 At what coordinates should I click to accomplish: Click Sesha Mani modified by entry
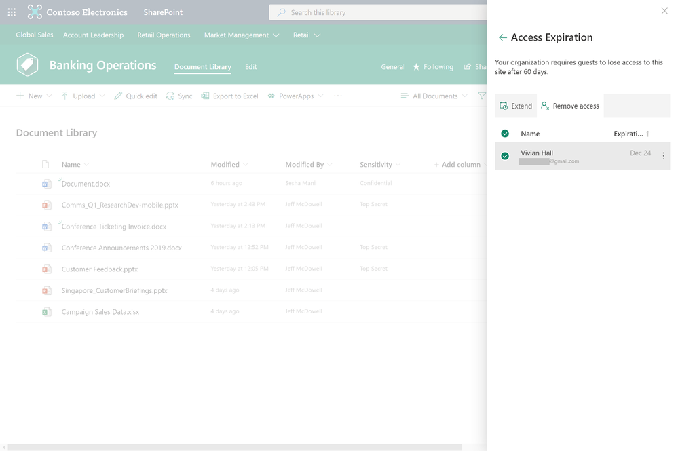(301, 183)
